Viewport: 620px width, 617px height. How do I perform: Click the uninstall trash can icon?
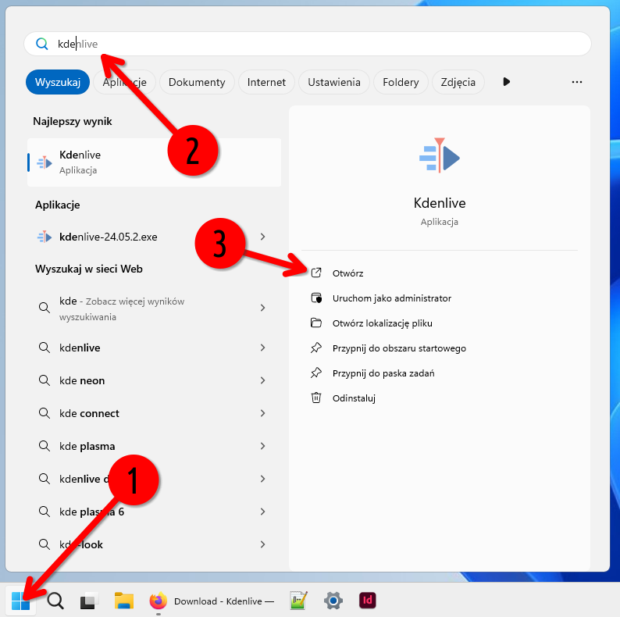tap(316, 398)
